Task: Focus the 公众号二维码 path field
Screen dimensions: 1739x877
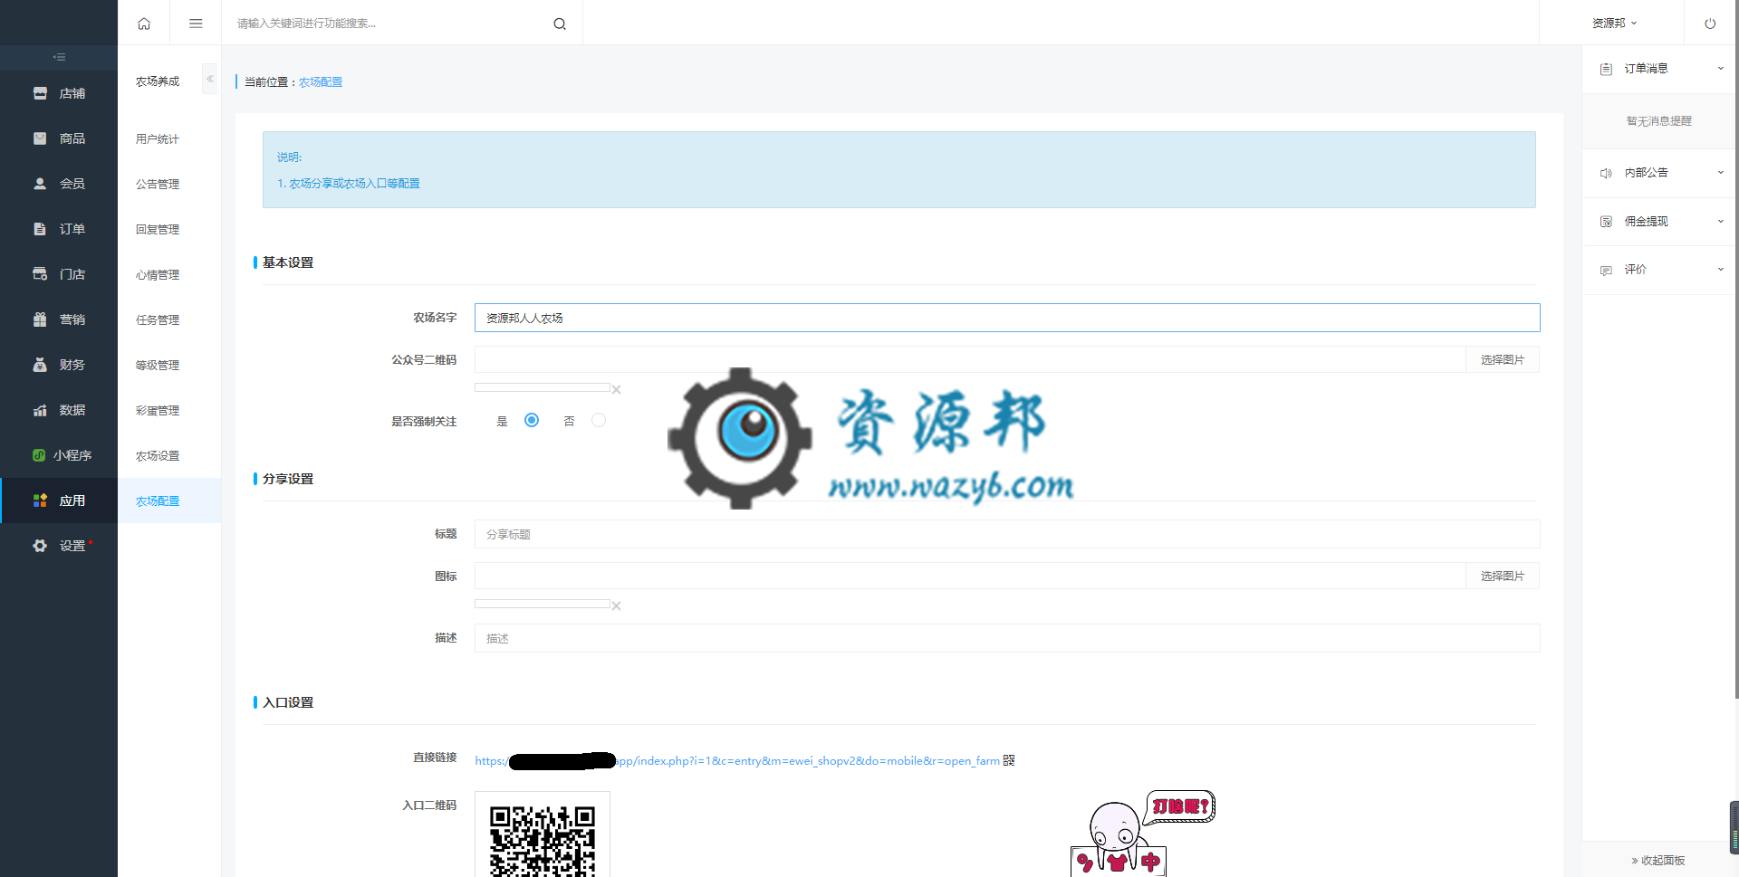Action: coord(970,359)
